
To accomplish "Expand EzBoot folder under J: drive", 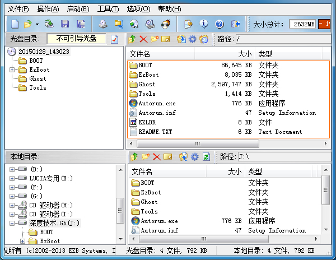I will point(23,241).
